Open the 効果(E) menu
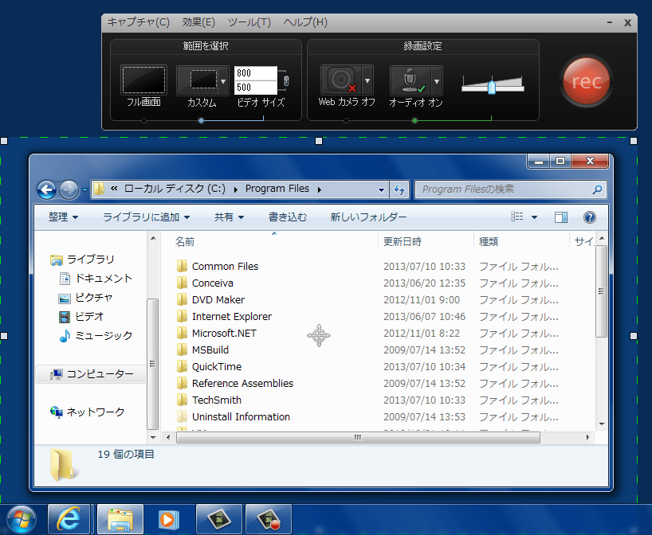 [198, 22]
